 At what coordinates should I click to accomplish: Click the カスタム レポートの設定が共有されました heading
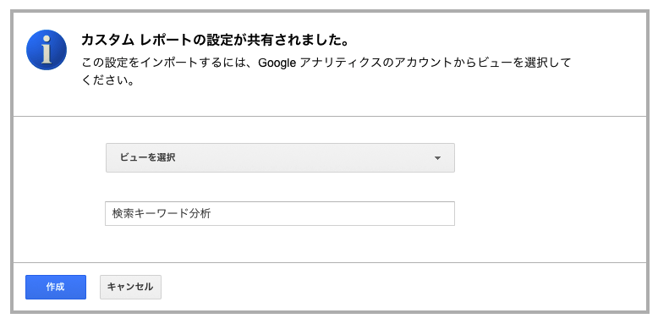coord(216,41)
